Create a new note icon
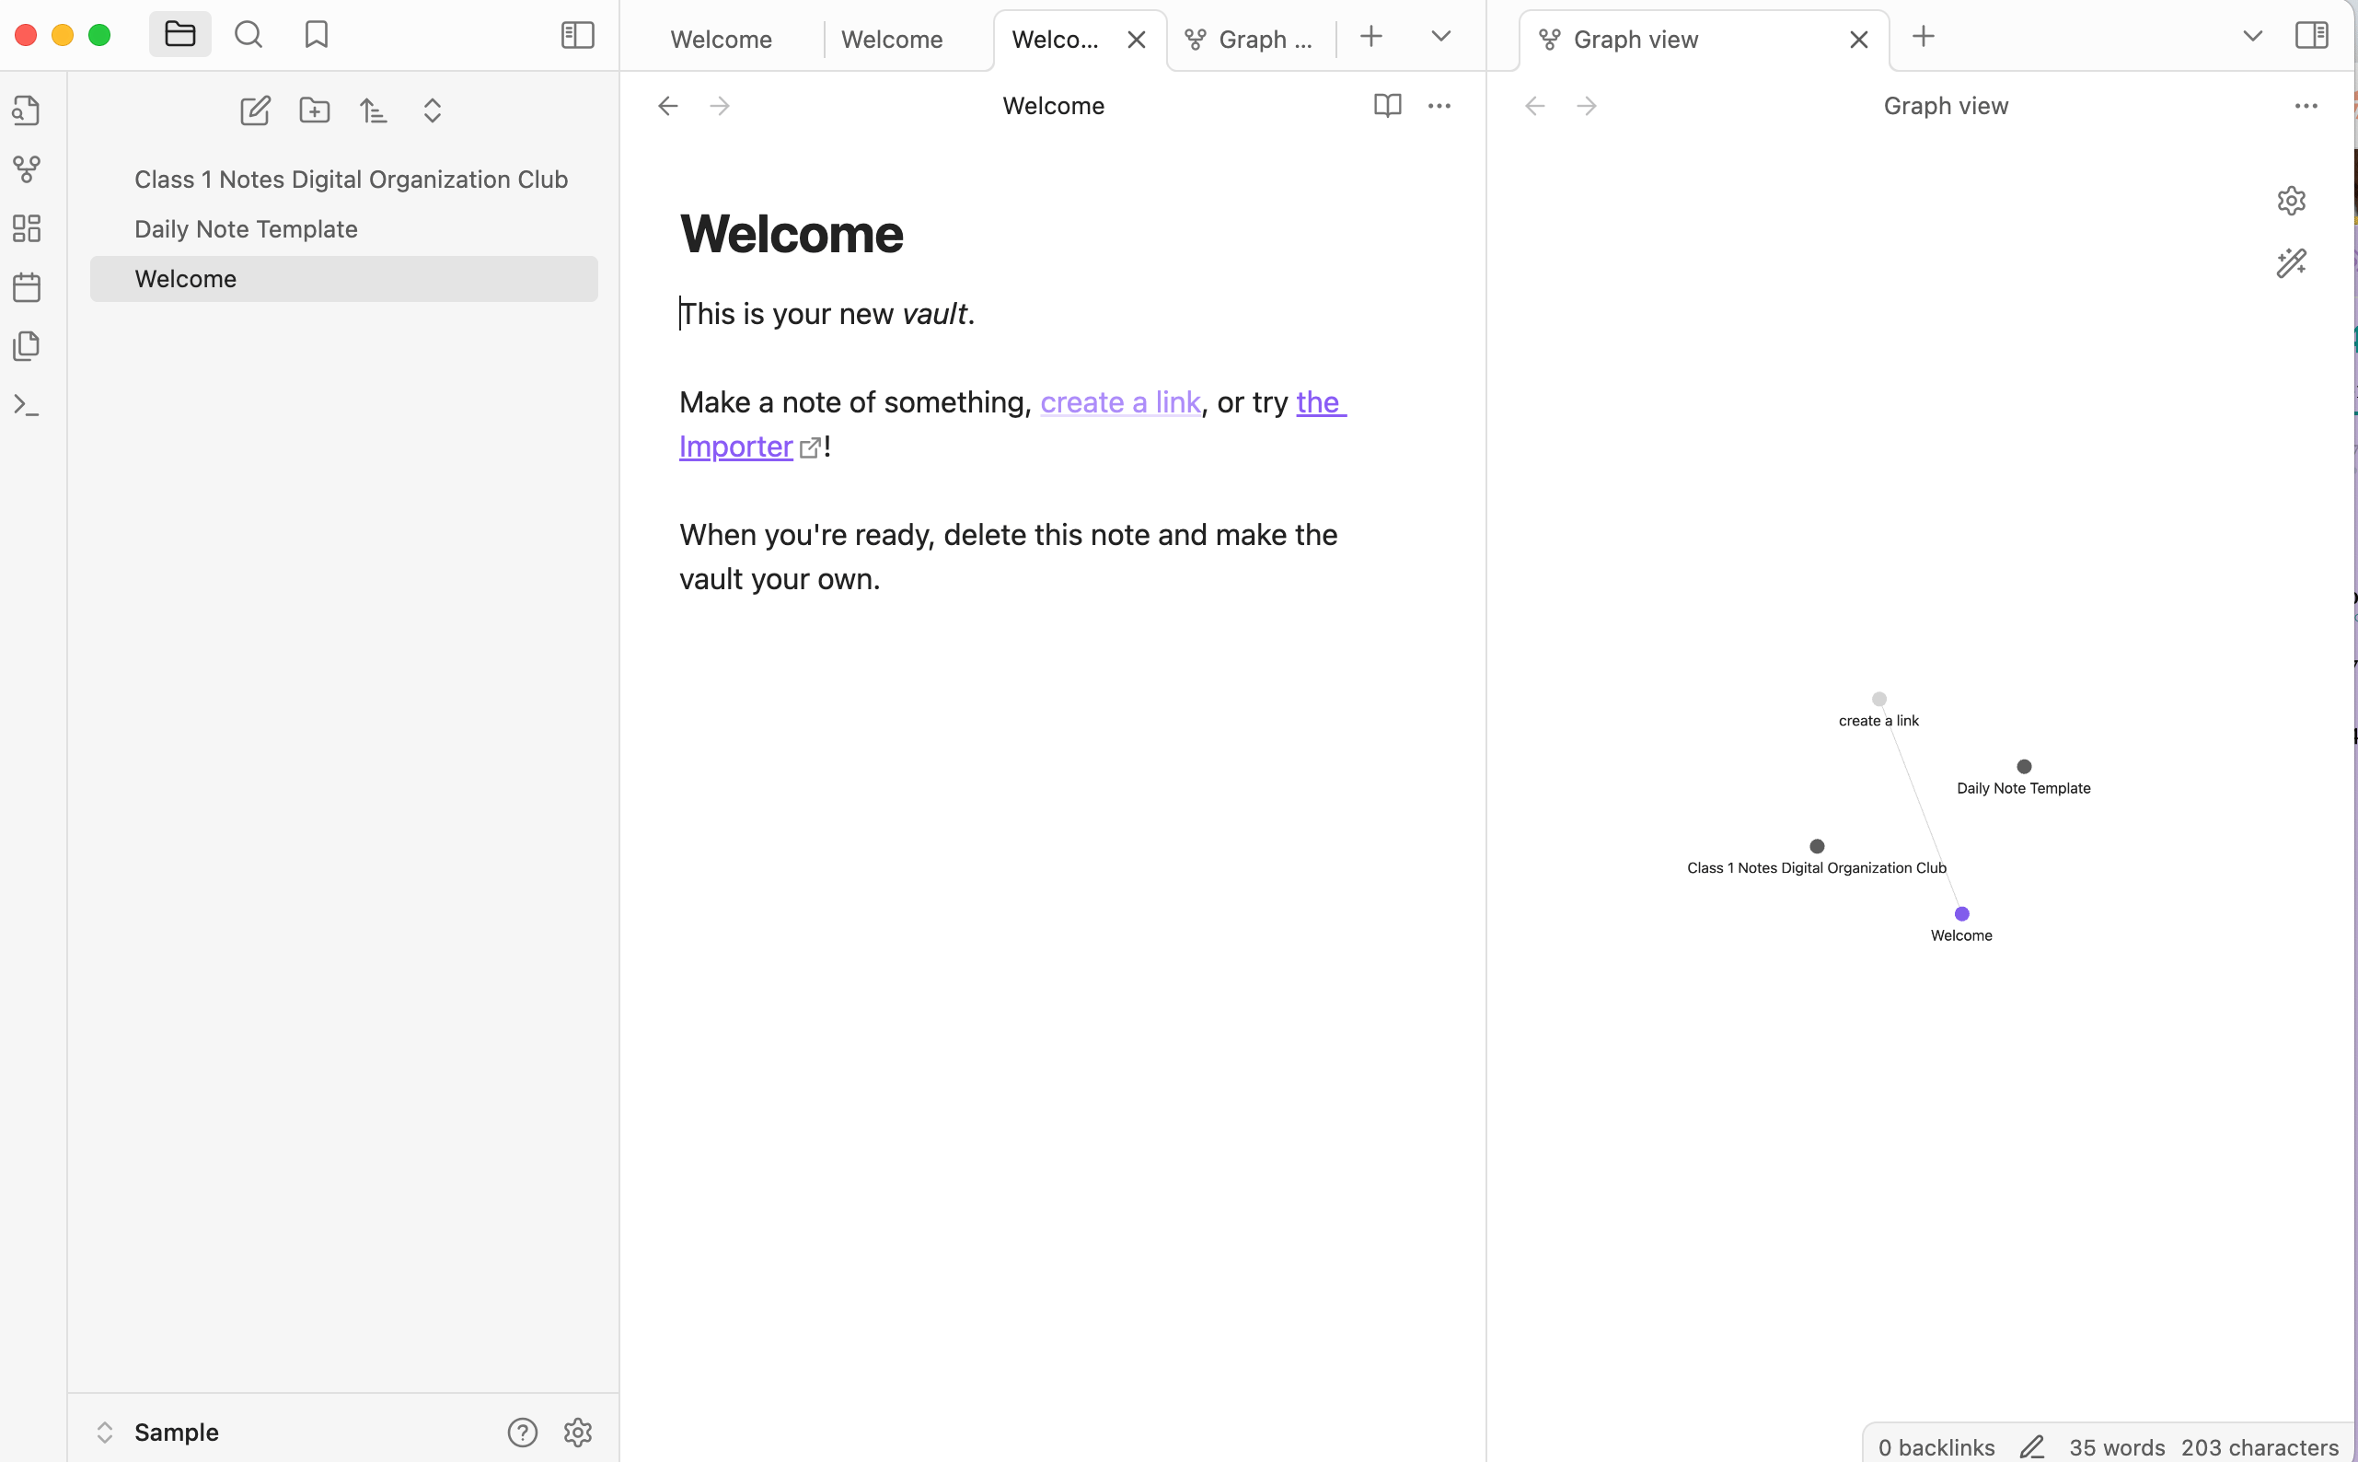 [255, 111]
